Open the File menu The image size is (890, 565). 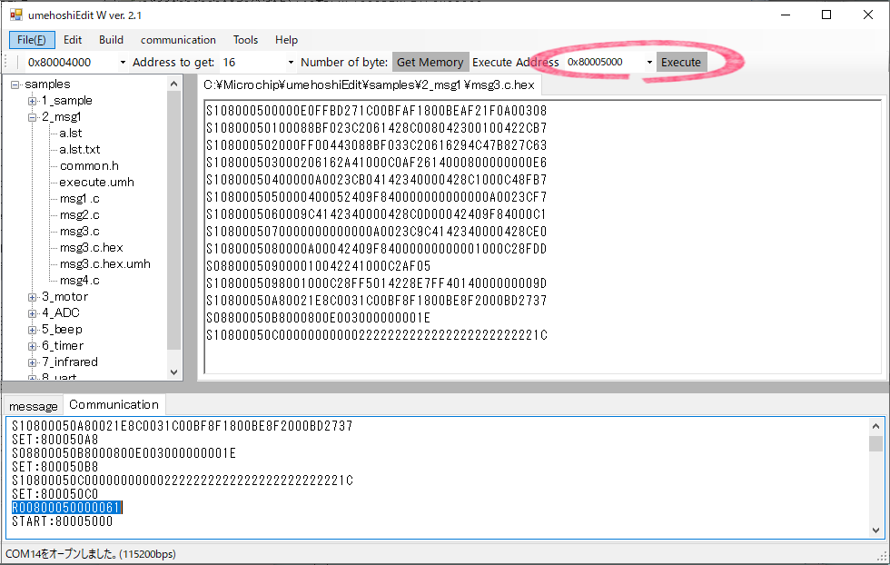pyautogui.click(x=32, y=40)
